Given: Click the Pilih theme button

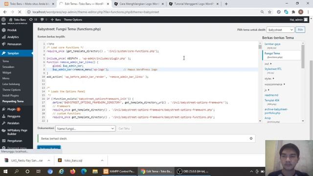Looking at the screenshot, I should tap(300, 30).
